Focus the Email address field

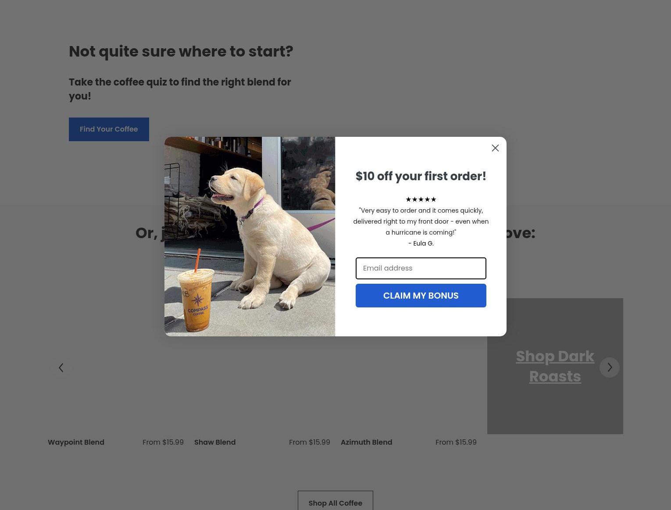tap(421, 268)
